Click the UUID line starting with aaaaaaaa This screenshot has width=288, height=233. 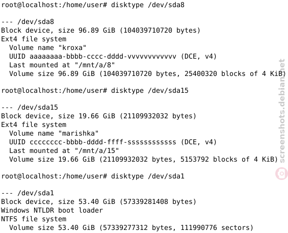pos(113,57)
